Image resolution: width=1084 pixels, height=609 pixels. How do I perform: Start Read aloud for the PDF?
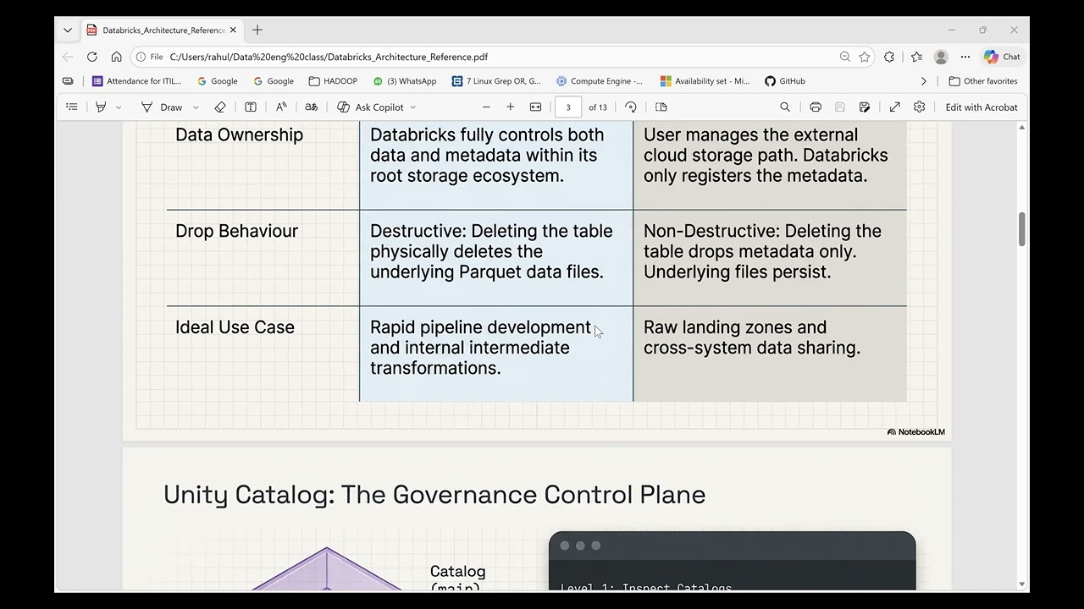coord(281,107)
